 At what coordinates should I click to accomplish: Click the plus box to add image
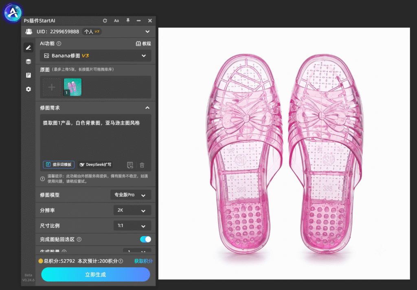[52, 87]
